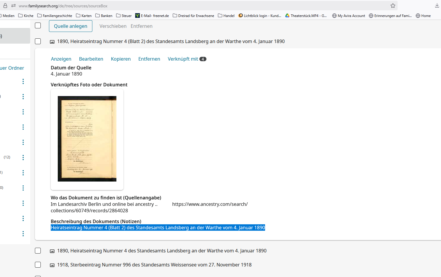
Task: Open Lichtblick login bookmark
Action: 260,16
